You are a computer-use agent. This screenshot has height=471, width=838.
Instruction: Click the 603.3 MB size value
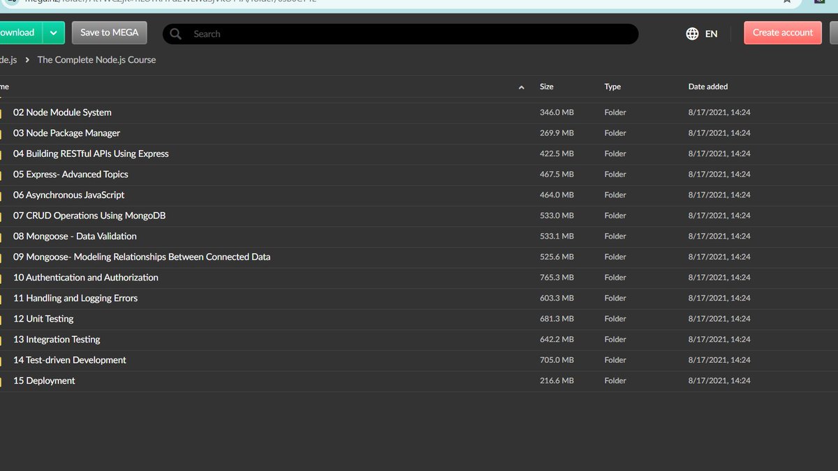coord(557,298)
